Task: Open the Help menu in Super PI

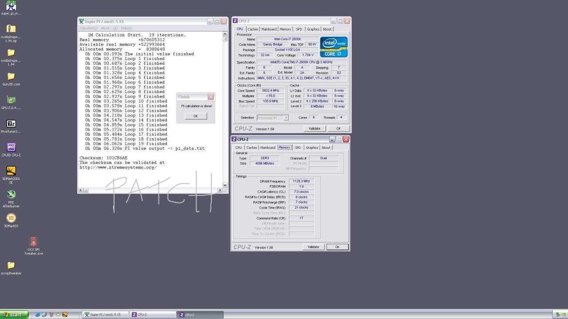Action: click(x=126, y=28)
